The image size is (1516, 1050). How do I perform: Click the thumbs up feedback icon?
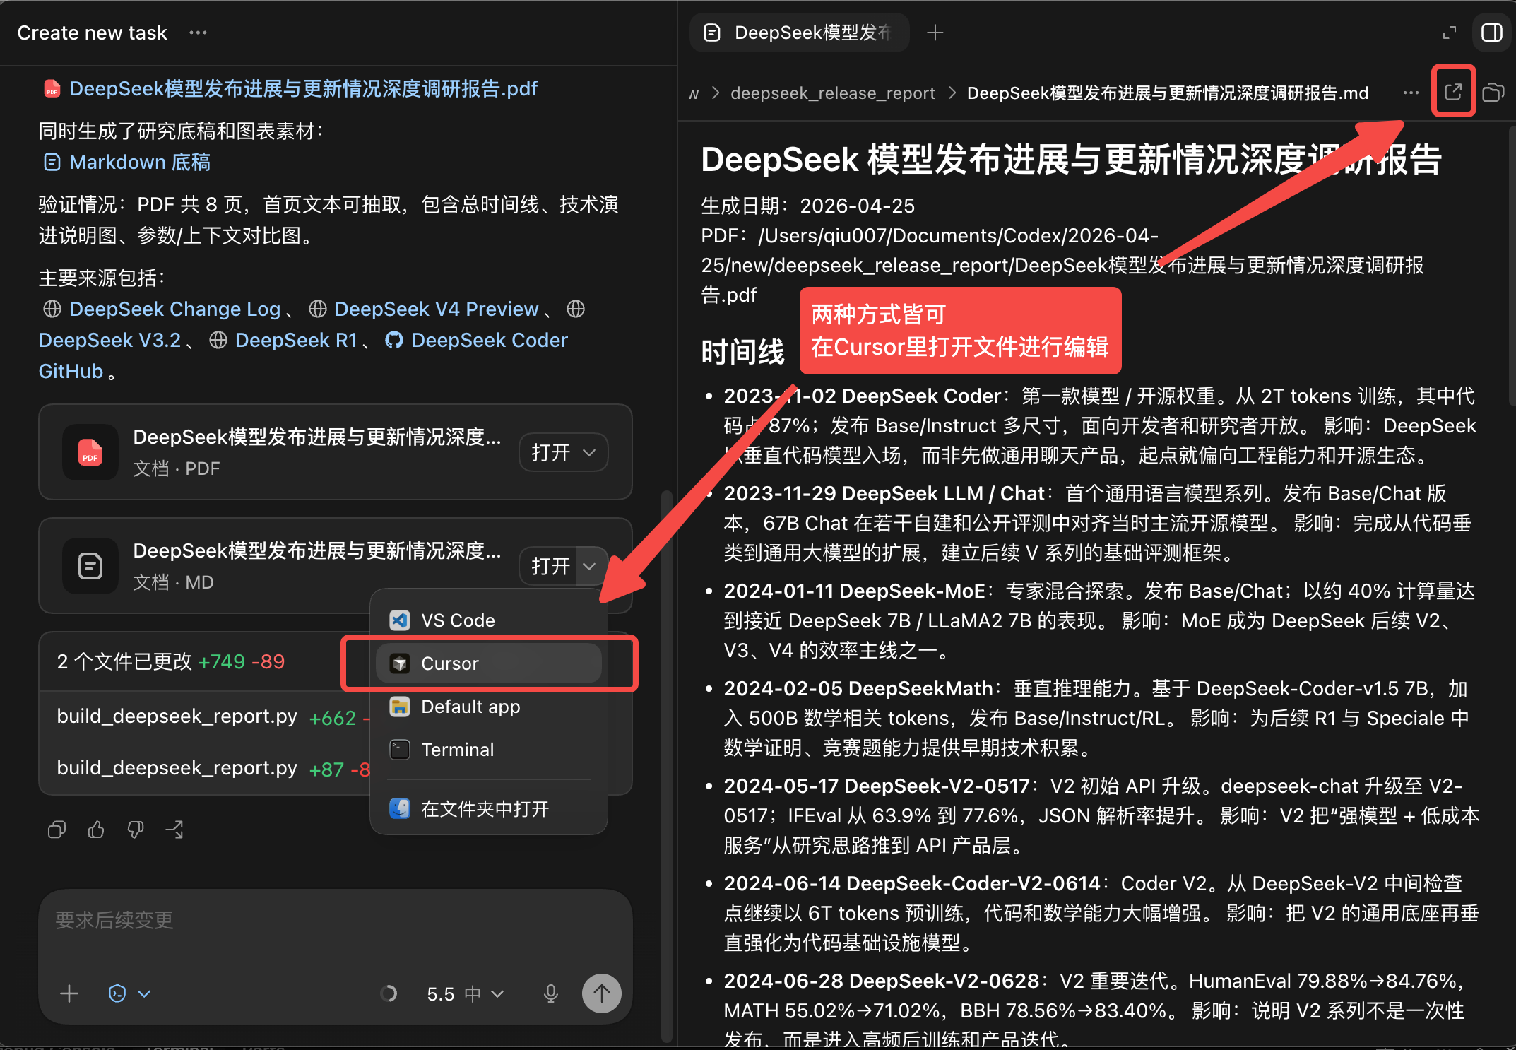[x=96, y=830]
